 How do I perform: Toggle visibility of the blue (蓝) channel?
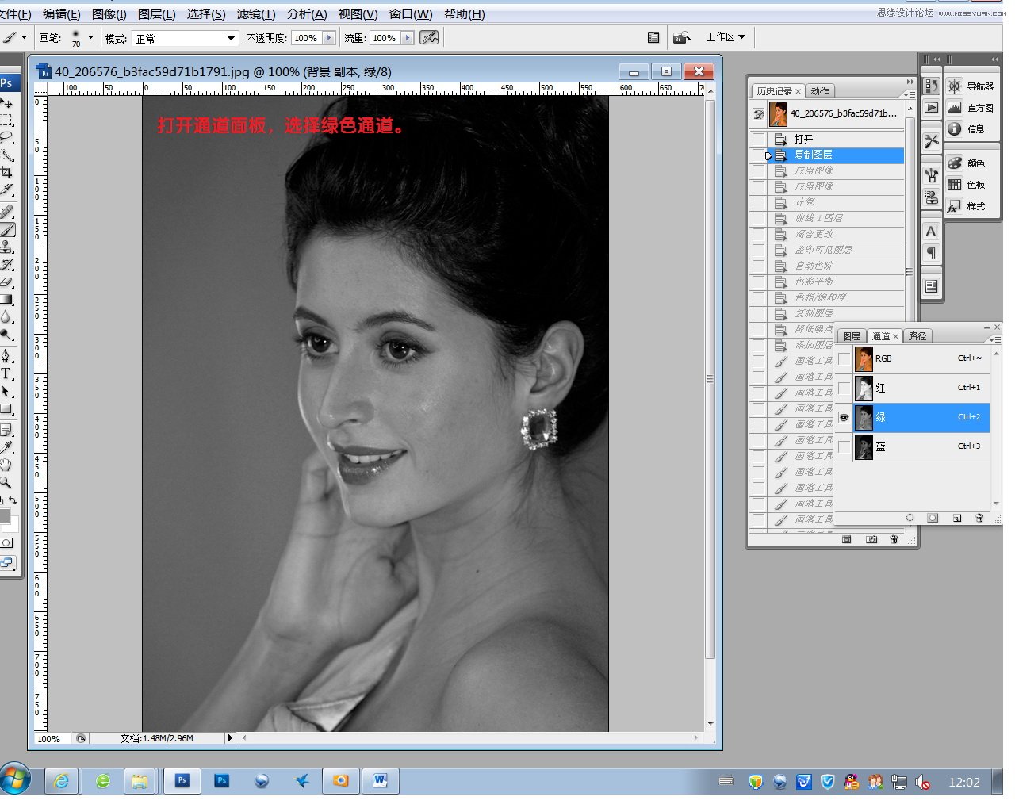tap(844, 447)
